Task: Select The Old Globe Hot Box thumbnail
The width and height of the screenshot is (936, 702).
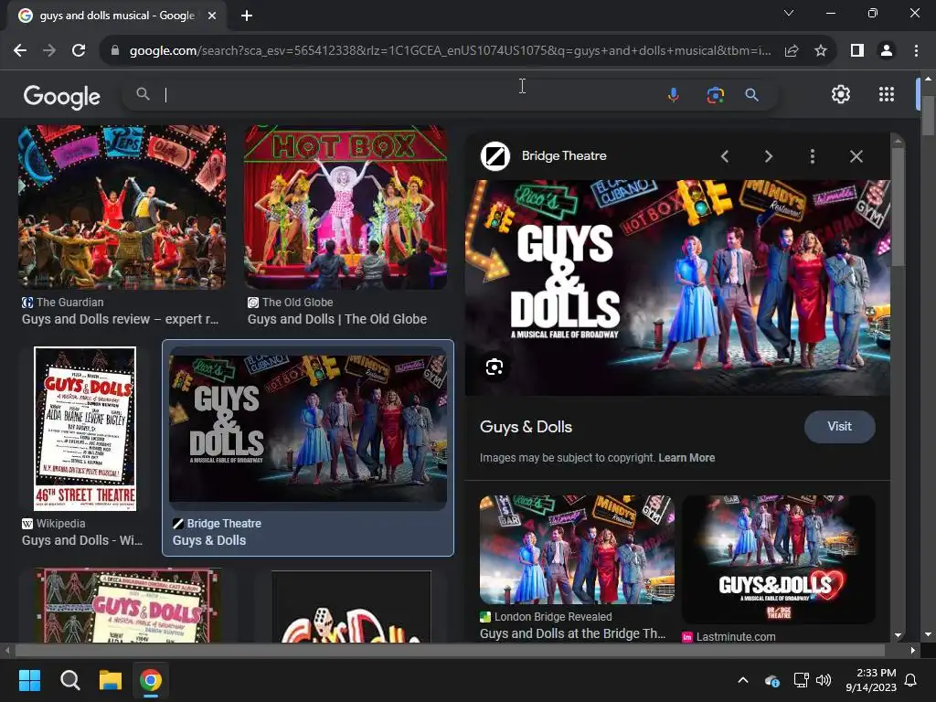Action: point(345,207)
